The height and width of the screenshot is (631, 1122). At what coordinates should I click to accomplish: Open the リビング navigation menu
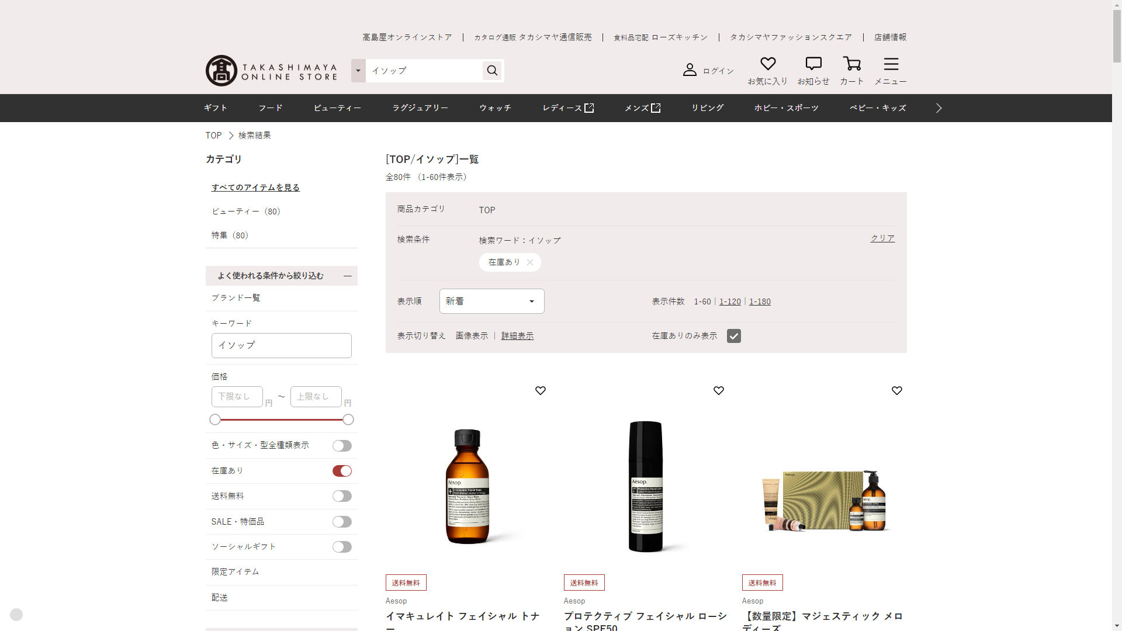(707, 108)
